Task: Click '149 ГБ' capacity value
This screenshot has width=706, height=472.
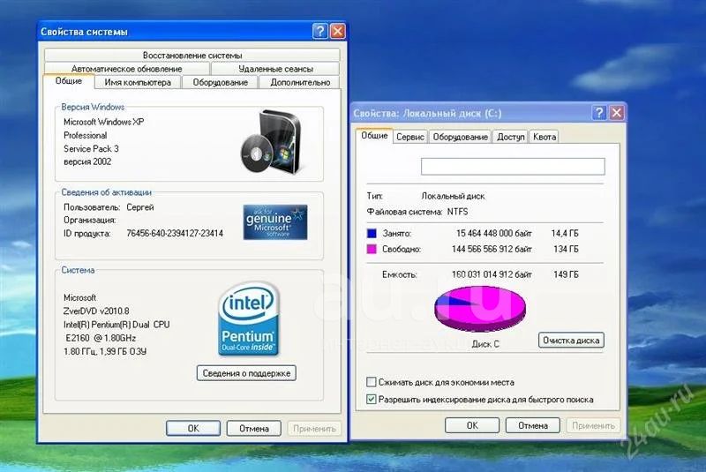Action: (x=566, y=274)
